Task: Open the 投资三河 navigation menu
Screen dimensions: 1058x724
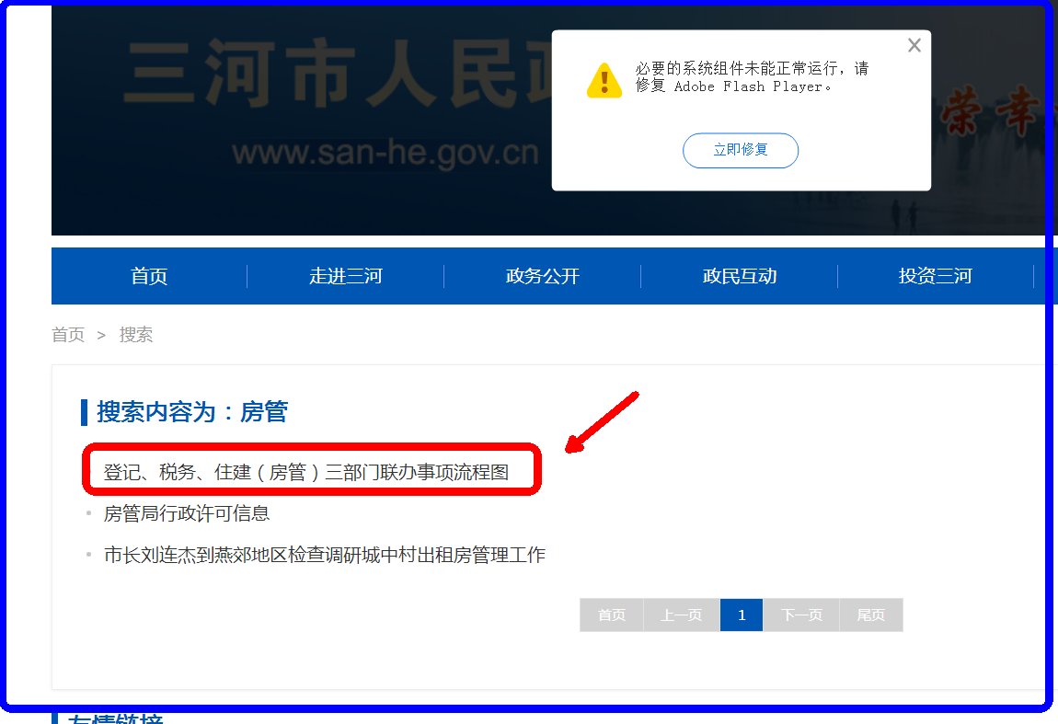Action: pyautogui.click(x=934, y=275)
